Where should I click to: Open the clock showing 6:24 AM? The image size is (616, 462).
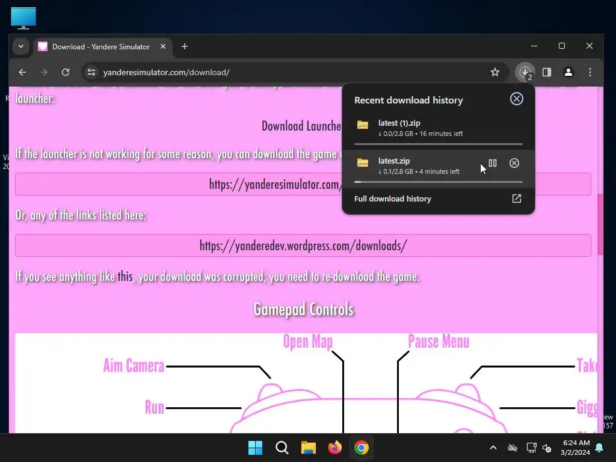[575, 448]
